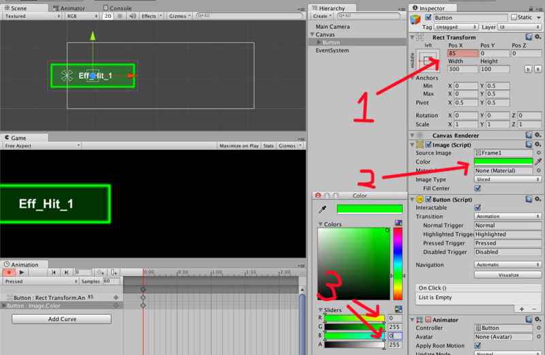Open scene Effects menu

[151, 16]
